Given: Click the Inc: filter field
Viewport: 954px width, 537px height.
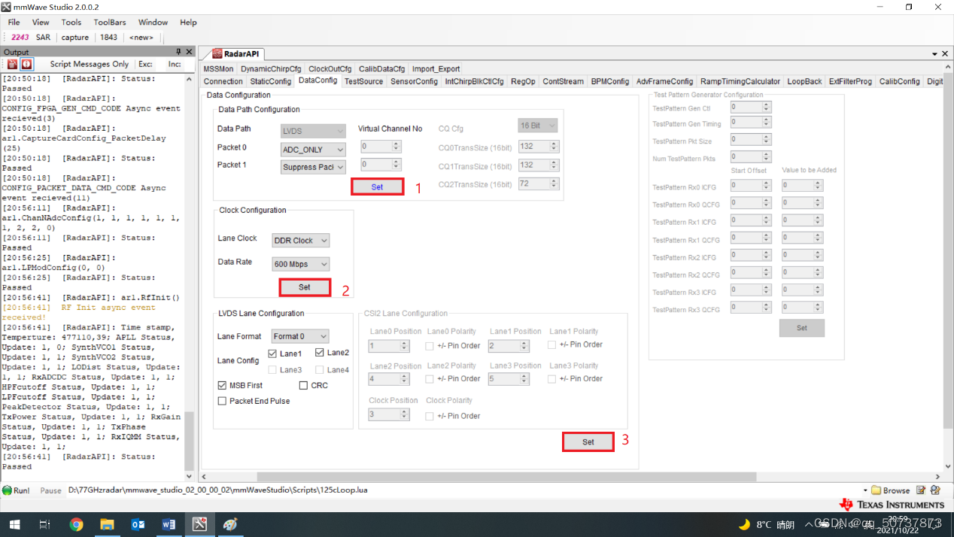Looking at the screenshot, I should point(174,64).
